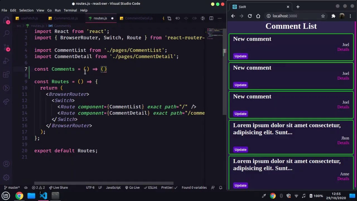This screenshot has width=357, height=201.
Task: Click the localhost:3000 address bar
Action: point(296,16)
